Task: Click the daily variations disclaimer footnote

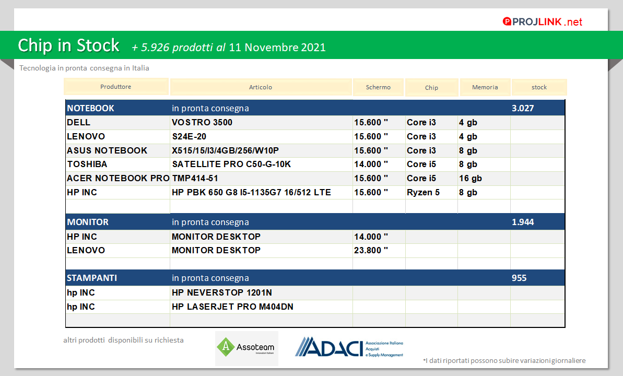Action: pos(504,360)
